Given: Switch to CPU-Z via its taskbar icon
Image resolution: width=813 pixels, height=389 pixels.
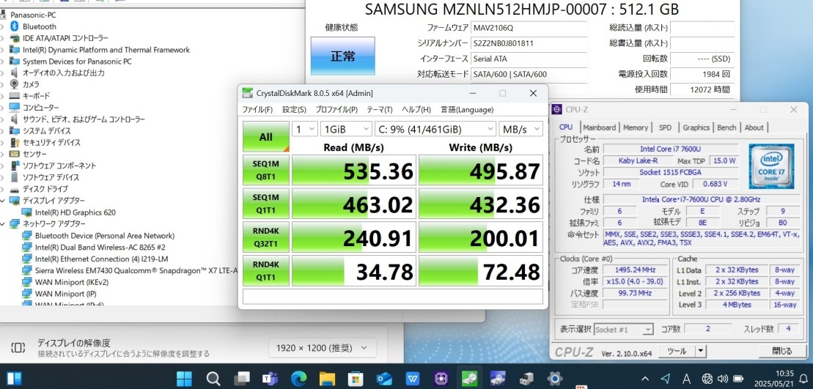Looking at the screenshot, I should pos(441,378).
